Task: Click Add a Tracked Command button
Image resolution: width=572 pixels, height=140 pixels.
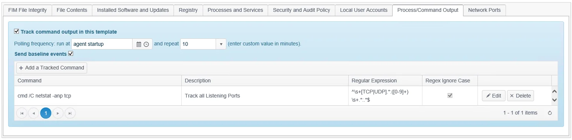Action: coord(52,68)
